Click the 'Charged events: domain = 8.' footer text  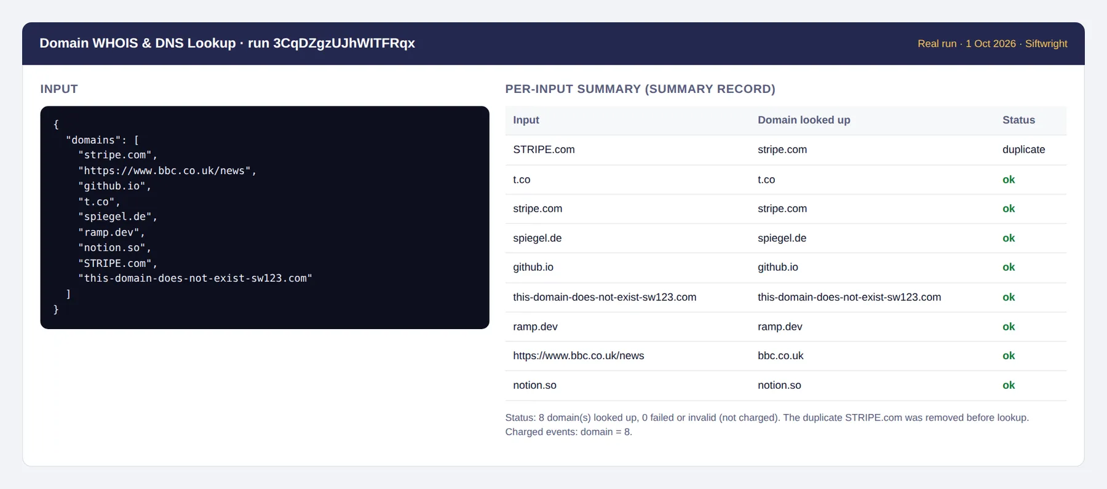569,432
